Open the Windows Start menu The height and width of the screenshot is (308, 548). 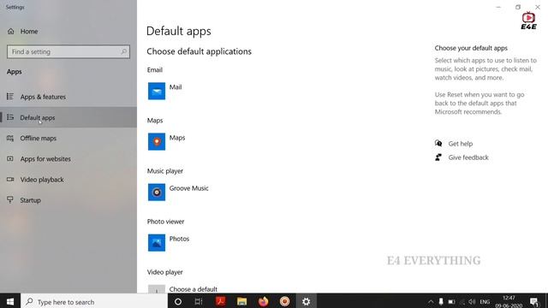tap(10, 301)
